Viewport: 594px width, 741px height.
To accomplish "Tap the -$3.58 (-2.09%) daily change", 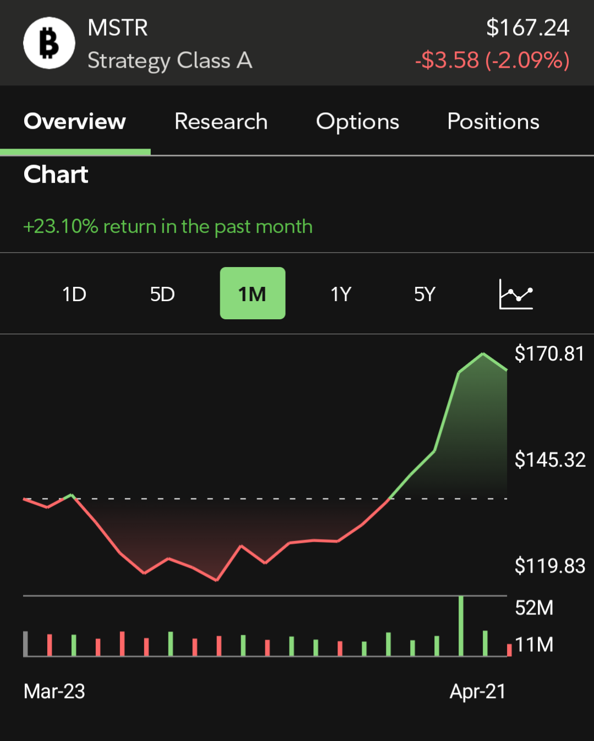I will pyautogui.click(x=492, y=60).
